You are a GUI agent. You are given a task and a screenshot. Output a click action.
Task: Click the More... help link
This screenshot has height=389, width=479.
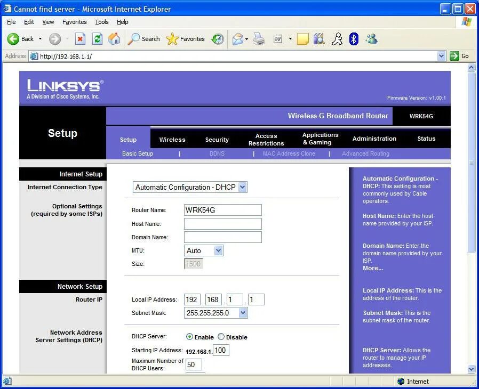point(373,268)
